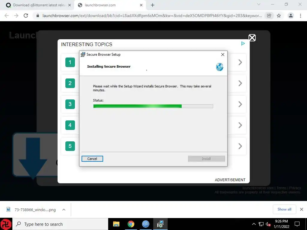Click the Windows Start button

(6, 224)
